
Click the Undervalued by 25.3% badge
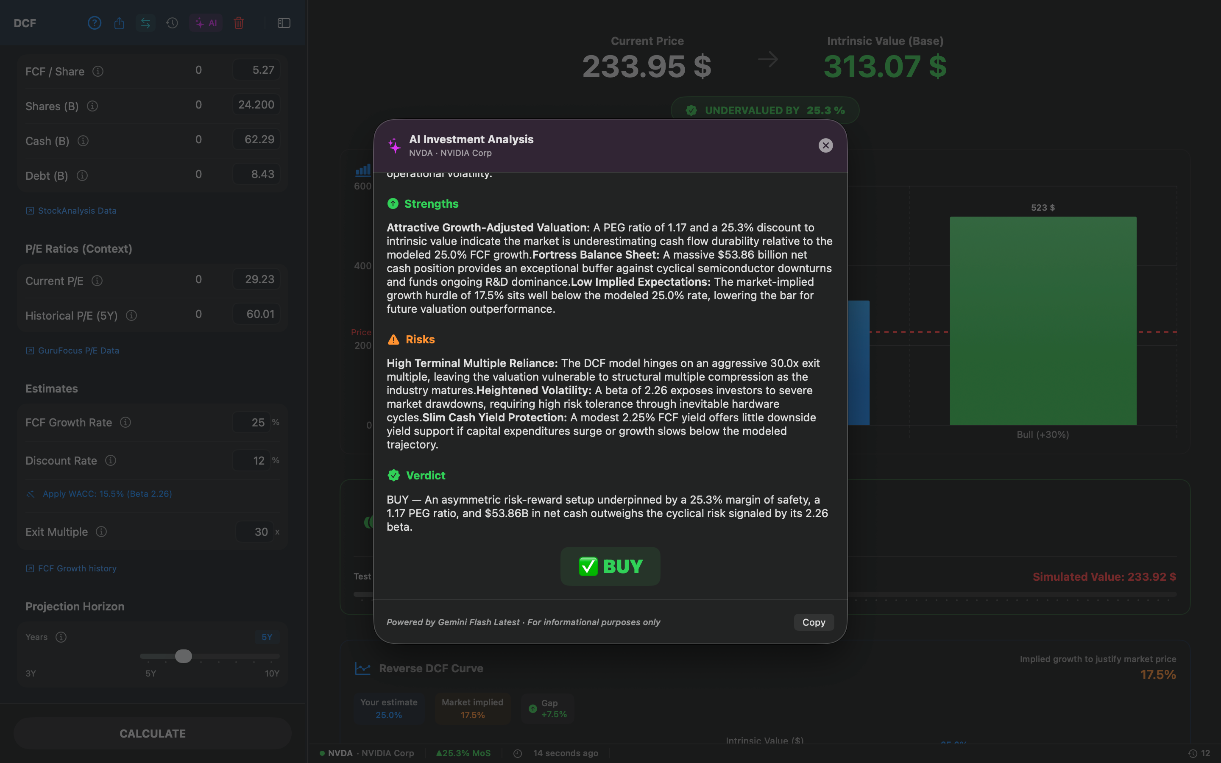(x=765, y=110)
